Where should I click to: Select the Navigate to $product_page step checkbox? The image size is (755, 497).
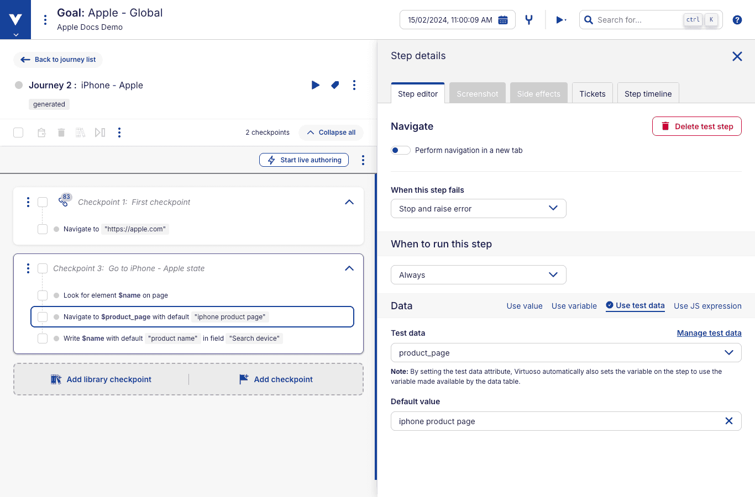coord(43,317)
